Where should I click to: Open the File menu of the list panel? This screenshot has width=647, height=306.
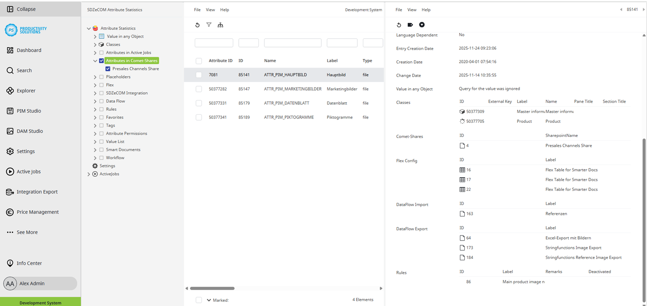[197, 9]
